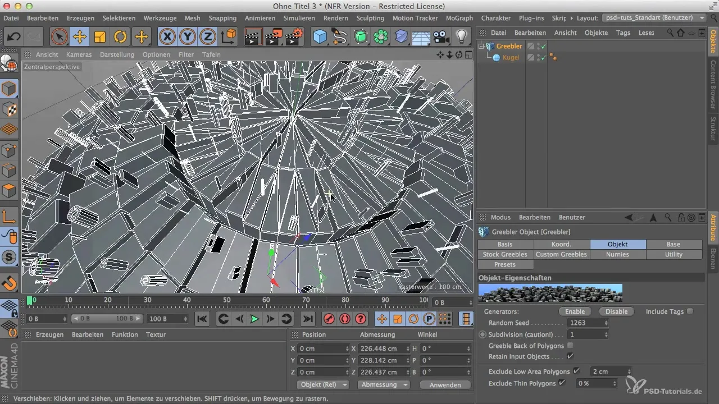Click timeline frame 50 marker
Screen dimensions: 719x404
point(226,301)
